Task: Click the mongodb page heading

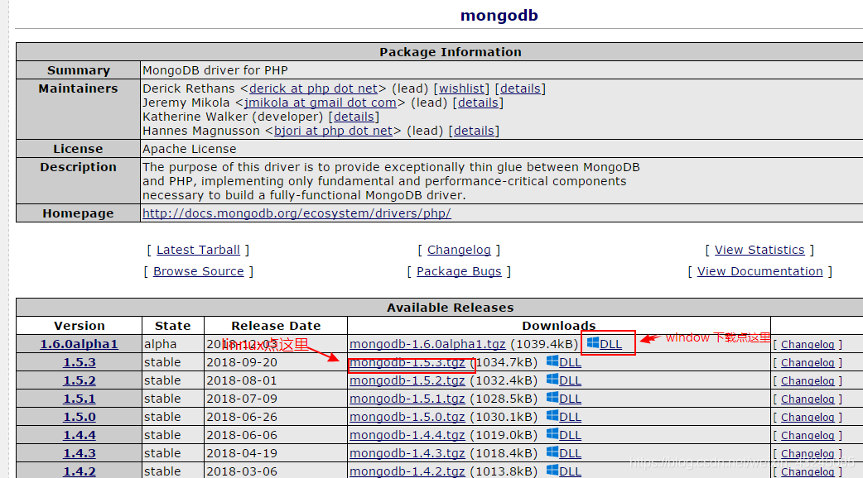Action: pyautogui.click(x=499, y=16)
